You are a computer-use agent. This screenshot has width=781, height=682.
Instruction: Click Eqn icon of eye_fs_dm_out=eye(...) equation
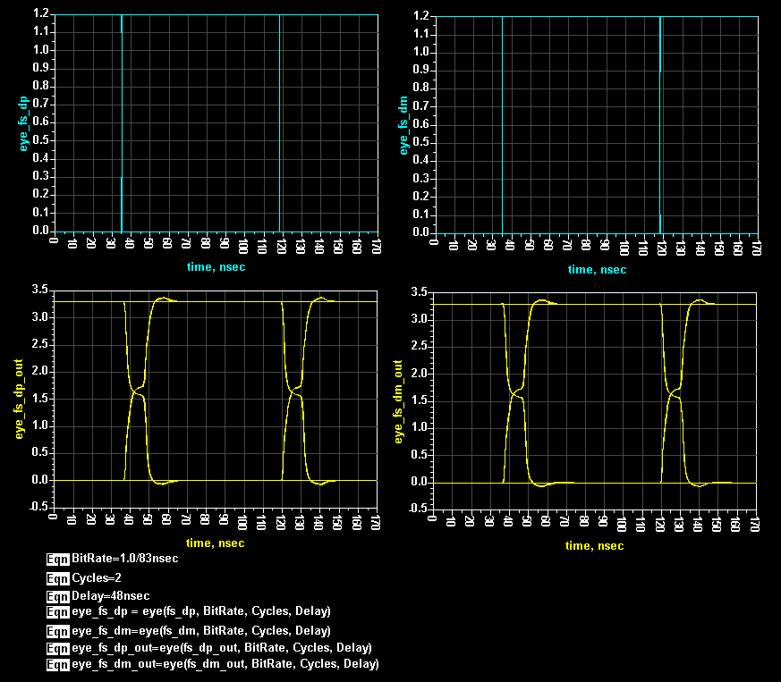pos(58,665)
